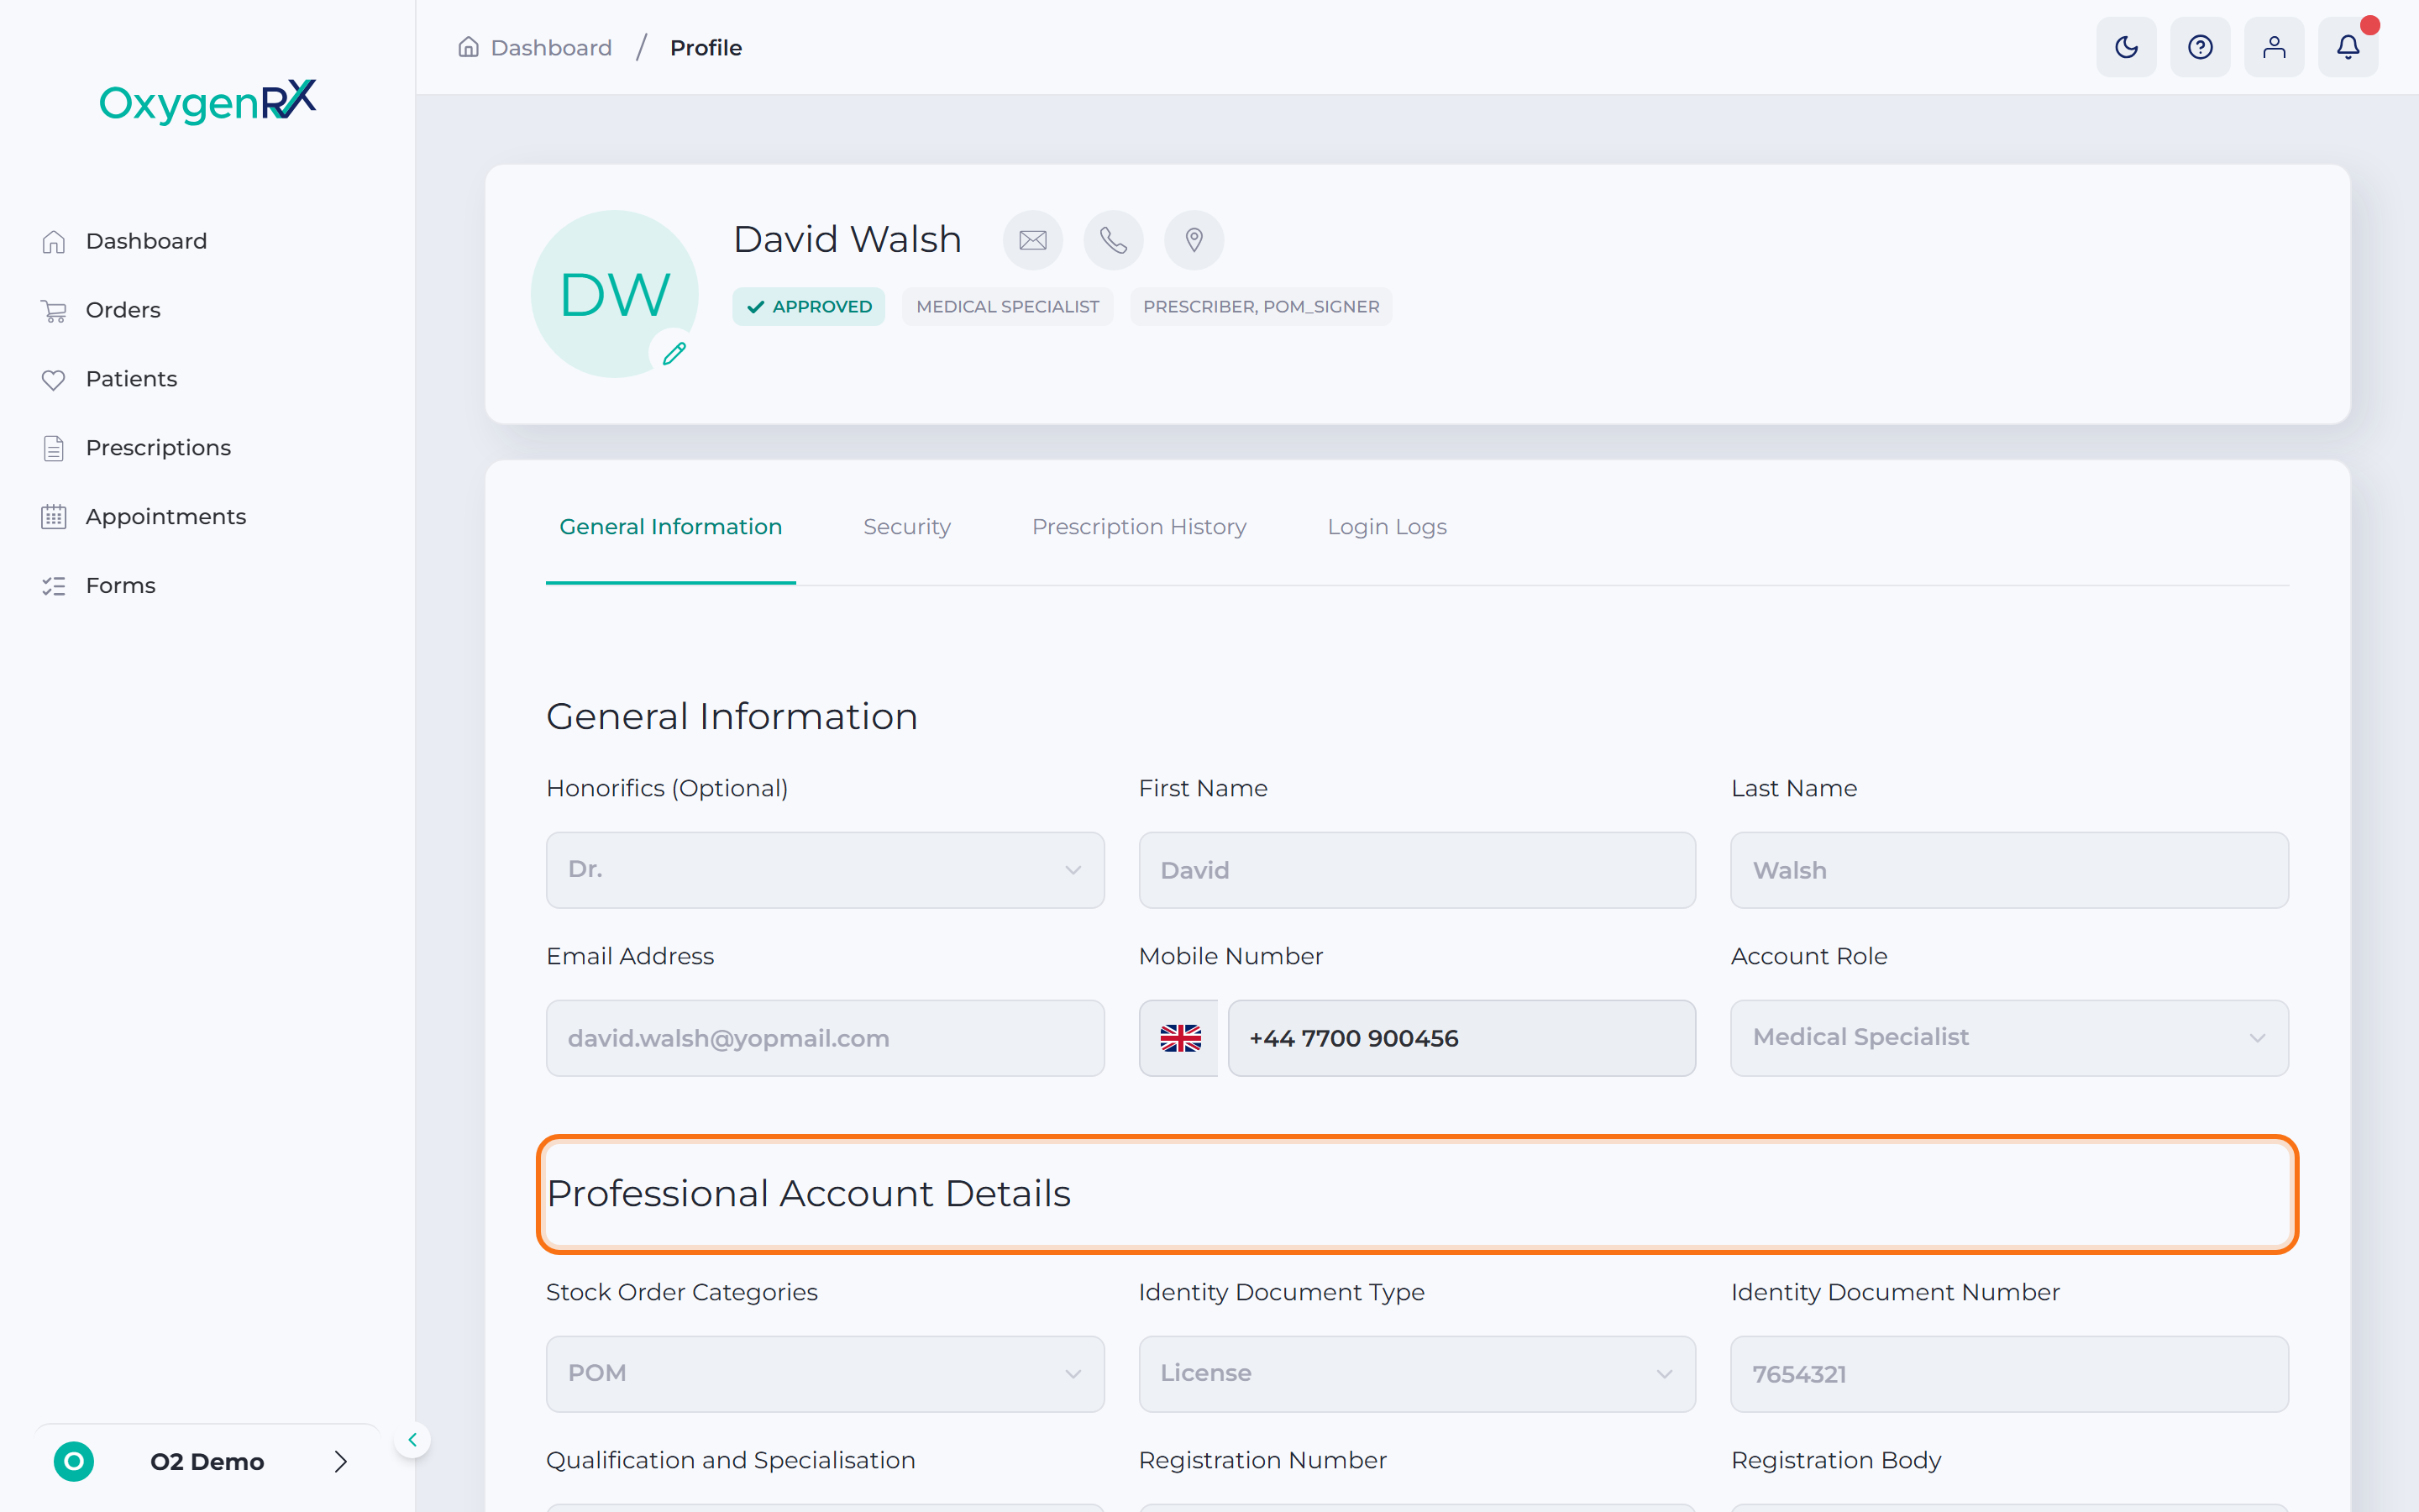
Task: Click the breadcrumb home icon
Action: point(468,47)
